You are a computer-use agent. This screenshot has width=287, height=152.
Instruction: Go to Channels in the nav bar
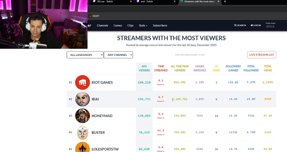[x=102, y=26]
